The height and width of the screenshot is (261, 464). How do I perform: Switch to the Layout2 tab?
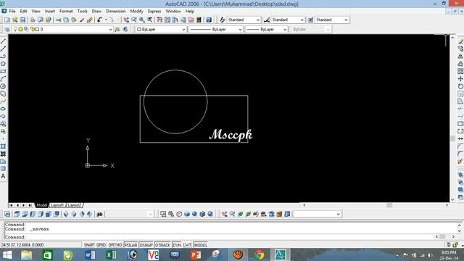[74, 205]
